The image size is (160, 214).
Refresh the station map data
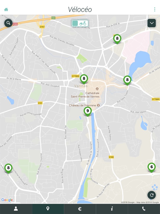(x=152, y=195)
